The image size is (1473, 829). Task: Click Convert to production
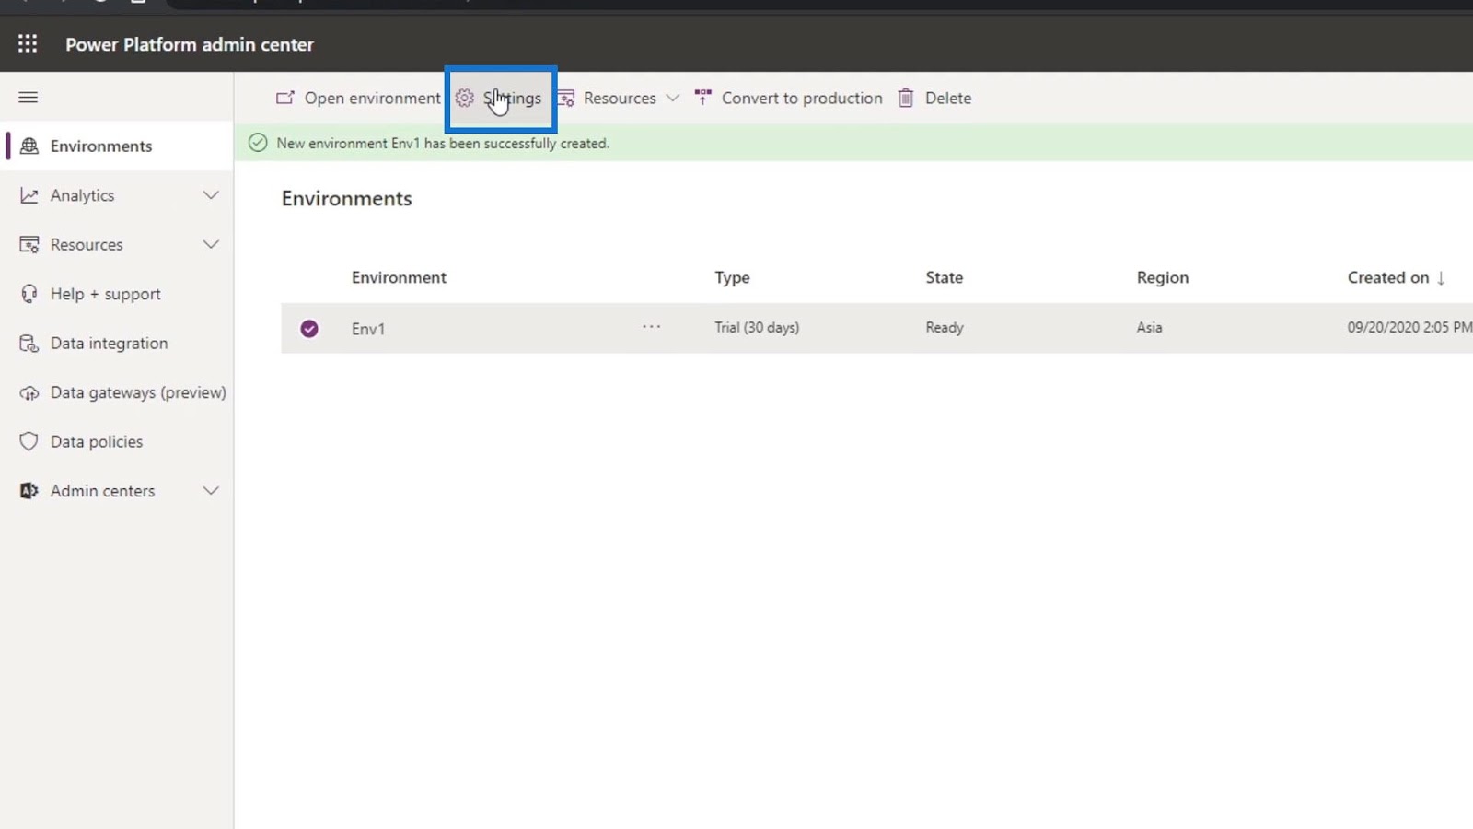pyautogui.click(x=788, y=98)
